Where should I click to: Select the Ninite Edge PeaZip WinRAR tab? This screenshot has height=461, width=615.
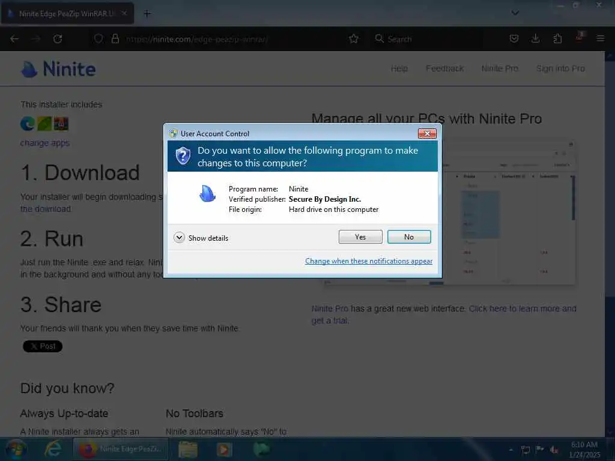67,14
